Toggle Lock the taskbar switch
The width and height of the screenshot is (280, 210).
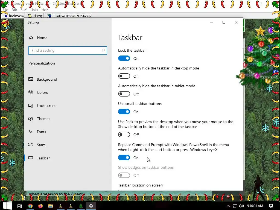point(124,59)
